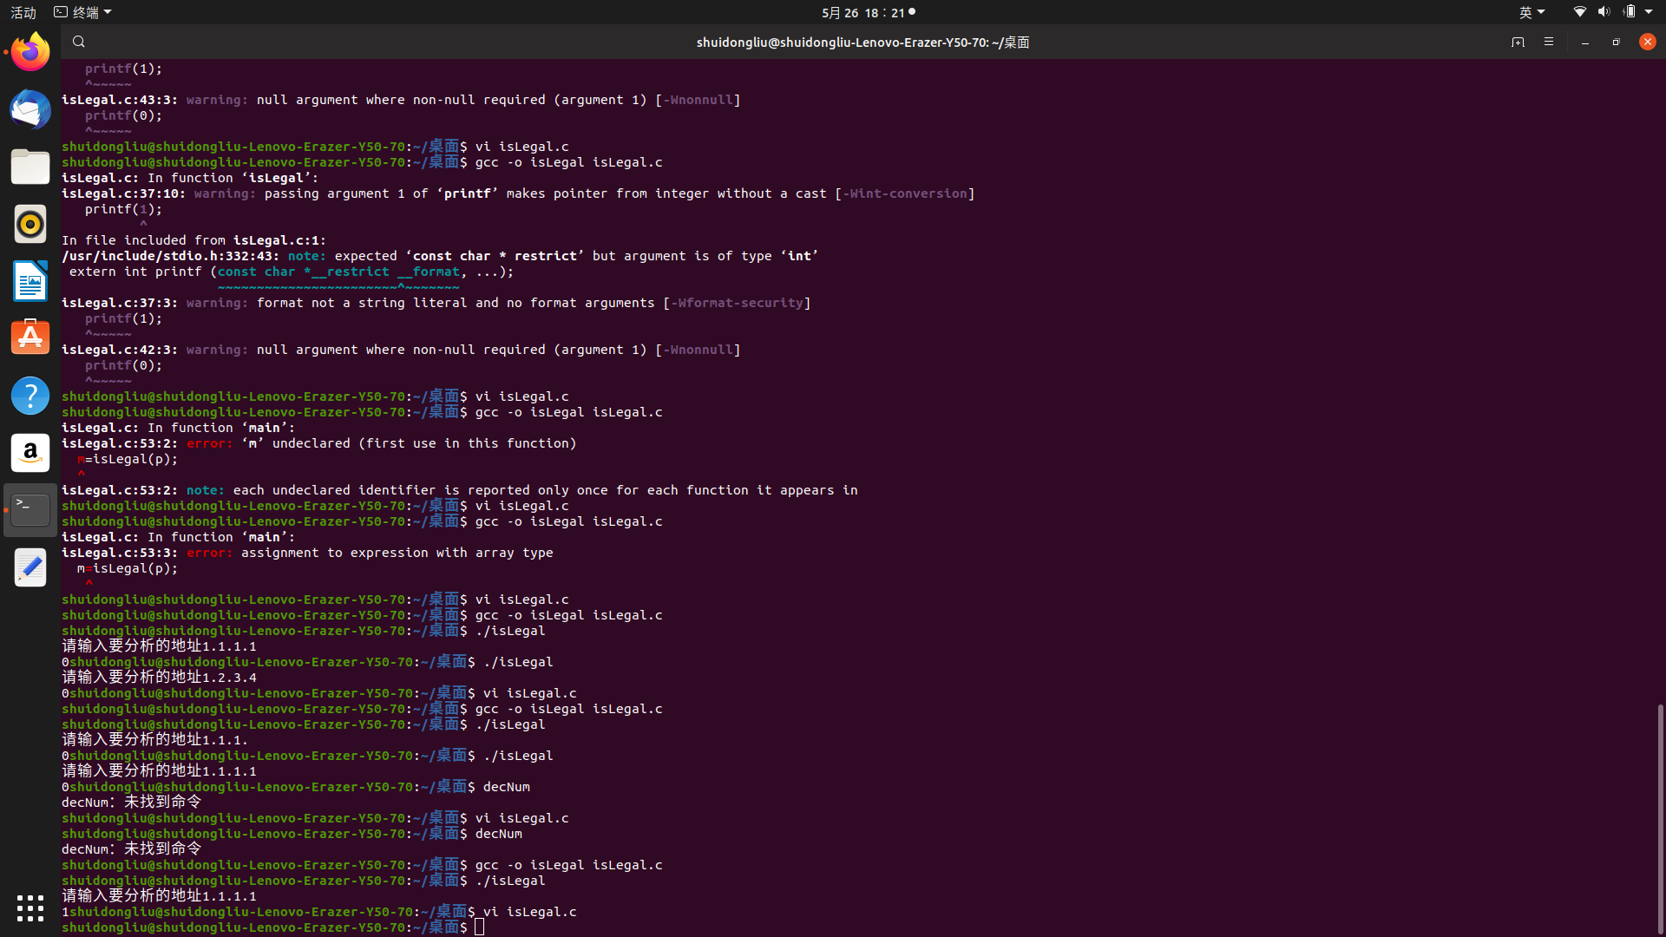
Task: Click the terminal search magnifier icon
Action: click(x=79, y=42)
